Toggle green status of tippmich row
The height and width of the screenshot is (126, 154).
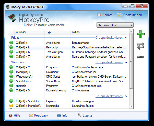click(11, 86)
